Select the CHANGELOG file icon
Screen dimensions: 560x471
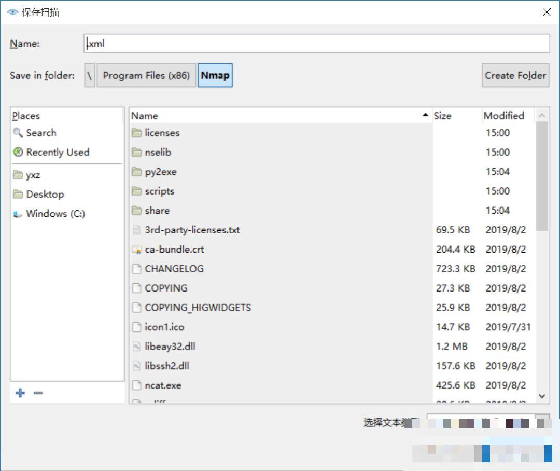click(136, 269)
